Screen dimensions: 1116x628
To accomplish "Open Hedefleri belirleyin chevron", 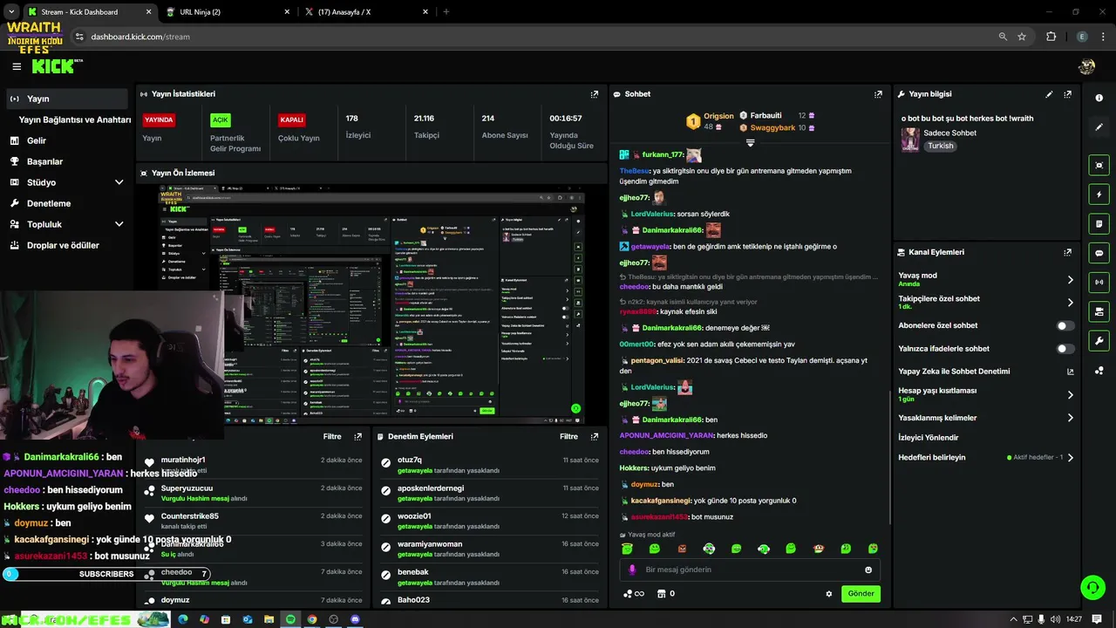I will 1070,457.
